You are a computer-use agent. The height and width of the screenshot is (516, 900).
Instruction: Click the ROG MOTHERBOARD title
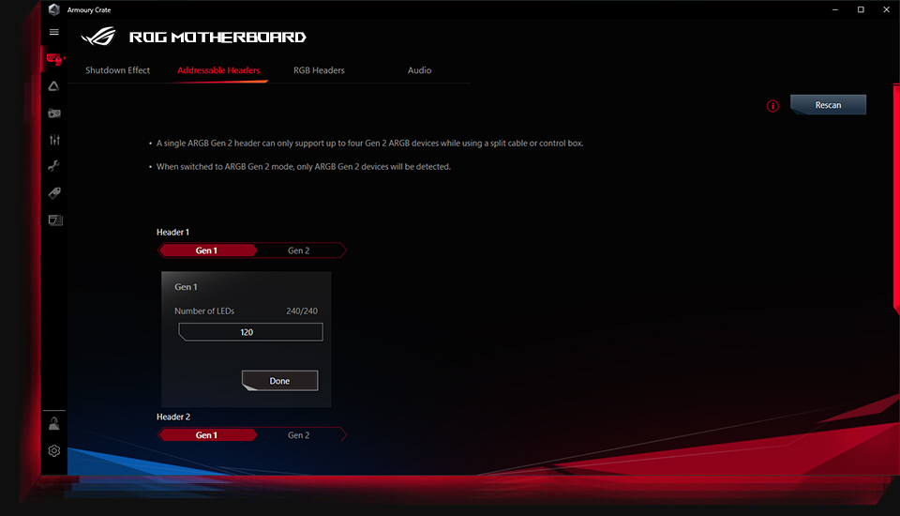(217, 38)
